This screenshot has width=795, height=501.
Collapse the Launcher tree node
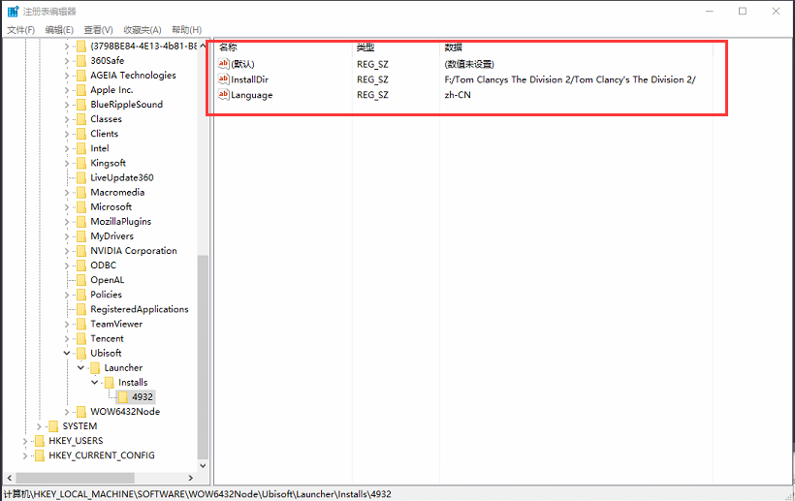[x=81, y=368]
